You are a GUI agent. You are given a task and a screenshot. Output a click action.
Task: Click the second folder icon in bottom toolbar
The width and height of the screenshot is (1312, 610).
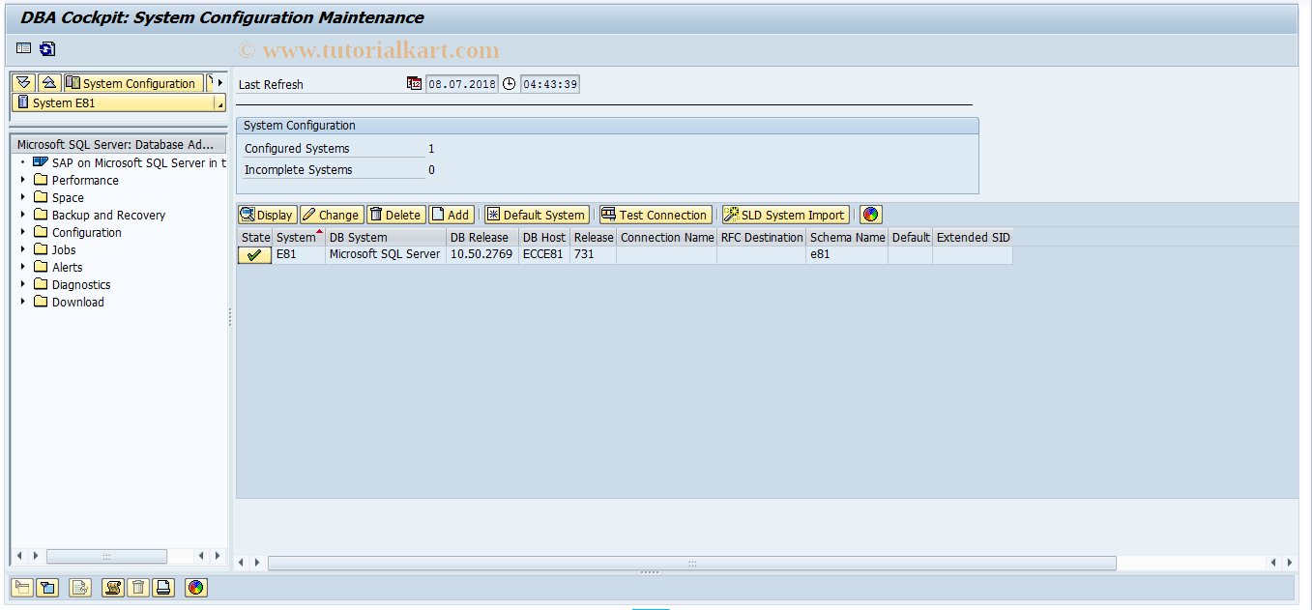[47, 587]
